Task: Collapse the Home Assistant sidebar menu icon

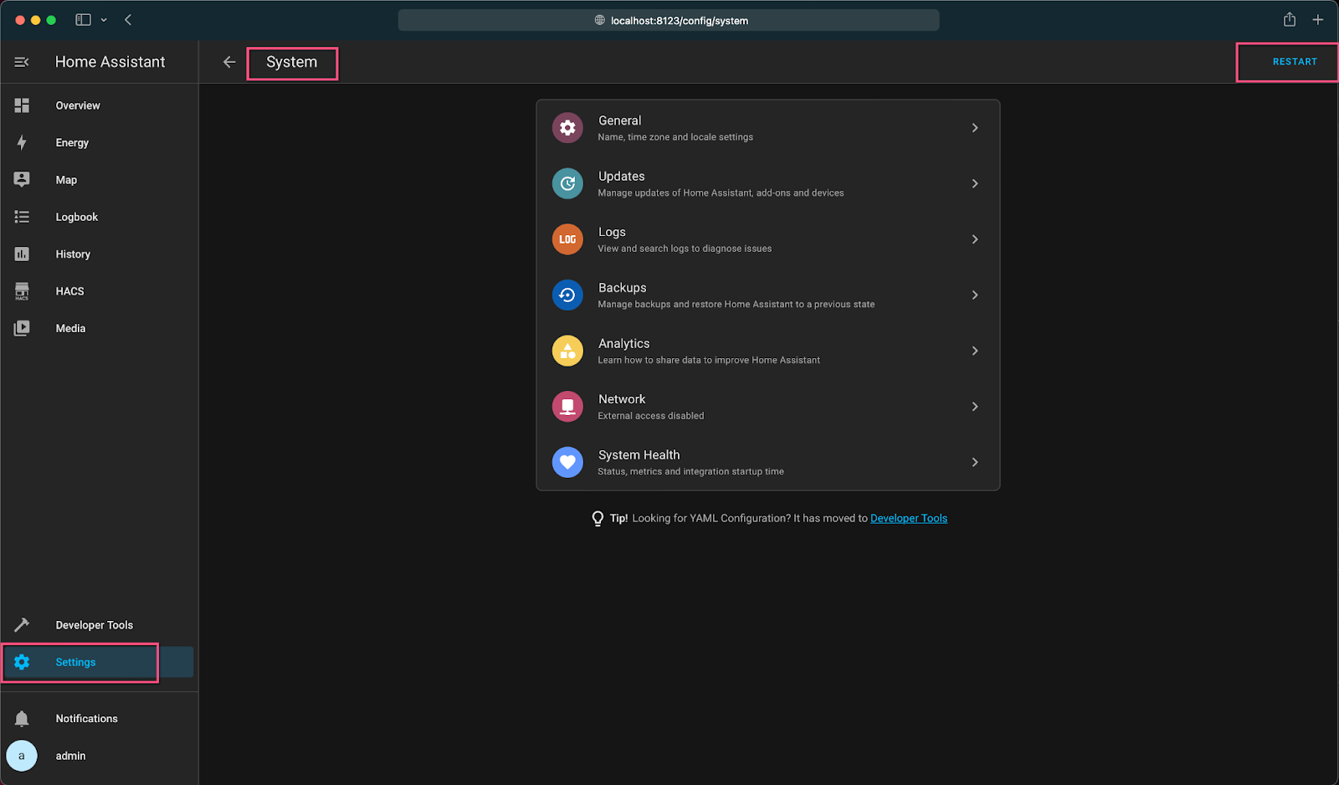Action: (x=22, y=62)
